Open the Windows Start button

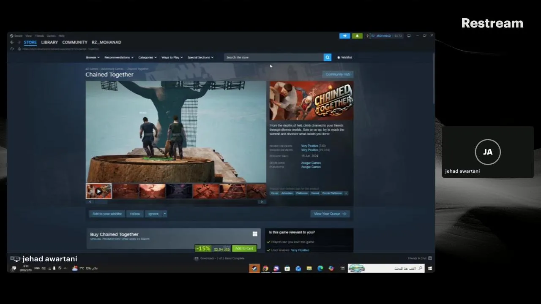430,269
